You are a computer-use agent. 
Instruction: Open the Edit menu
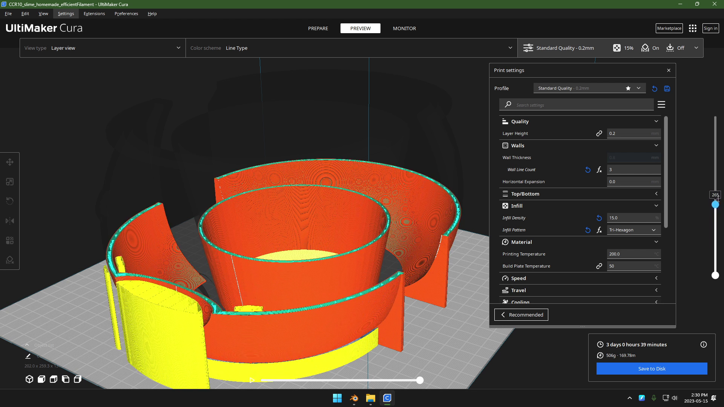click(25, 14)
